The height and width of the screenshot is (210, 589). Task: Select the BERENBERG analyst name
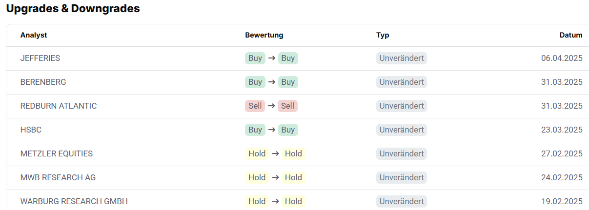pyautogui.click(x=43, y=82)
